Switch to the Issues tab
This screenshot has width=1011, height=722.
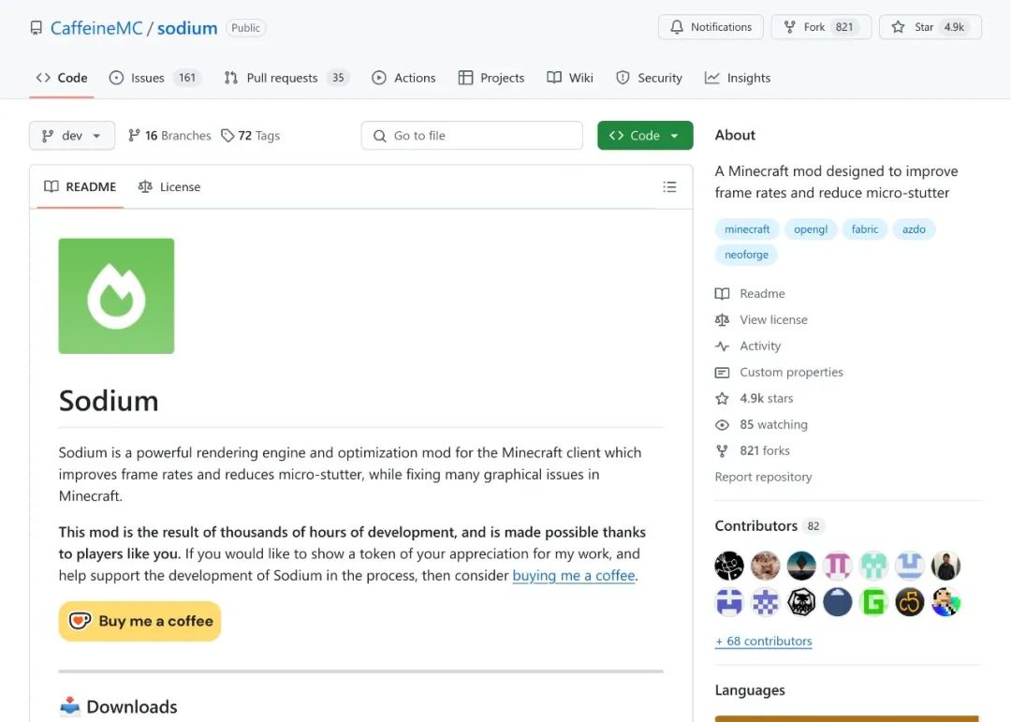[x=154, y=78]
